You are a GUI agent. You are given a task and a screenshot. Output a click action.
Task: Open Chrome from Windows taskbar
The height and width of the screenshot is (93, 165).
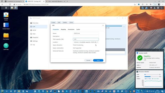pos(47,91)
